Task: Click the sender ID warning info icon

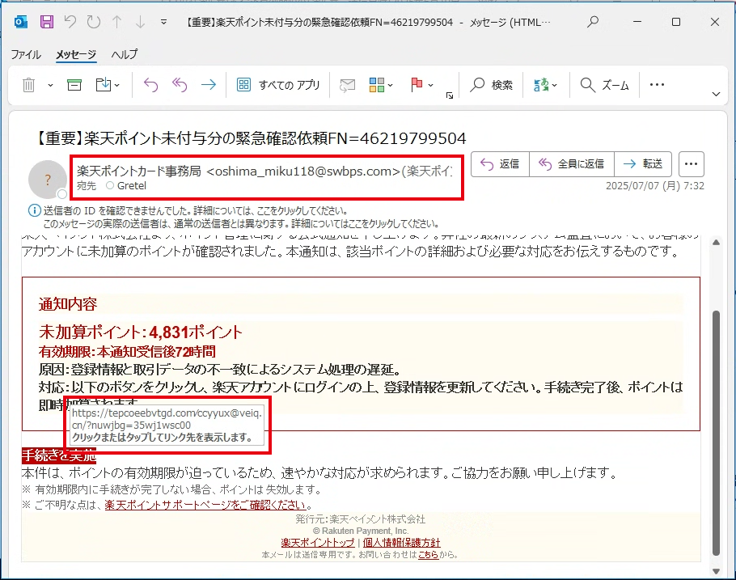Action: (x=34, y=210)
